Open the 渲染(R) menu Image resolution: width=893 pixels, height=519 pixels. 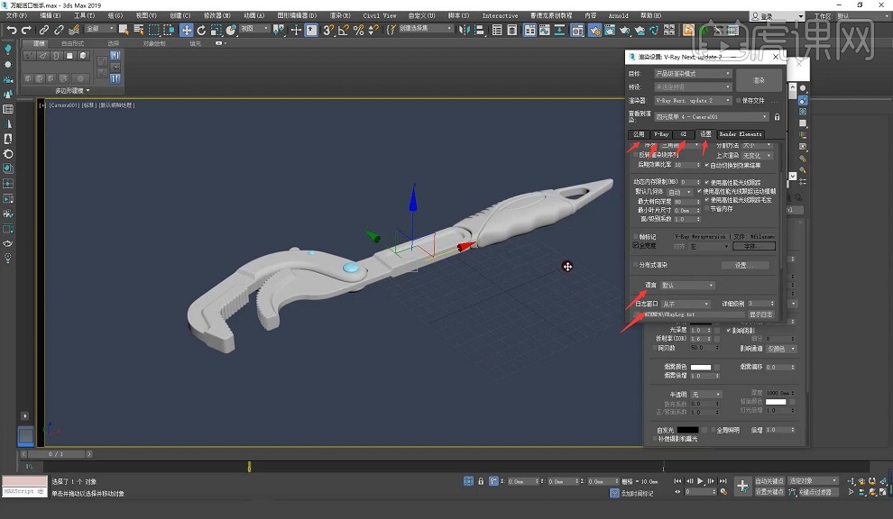click(338, 15)
